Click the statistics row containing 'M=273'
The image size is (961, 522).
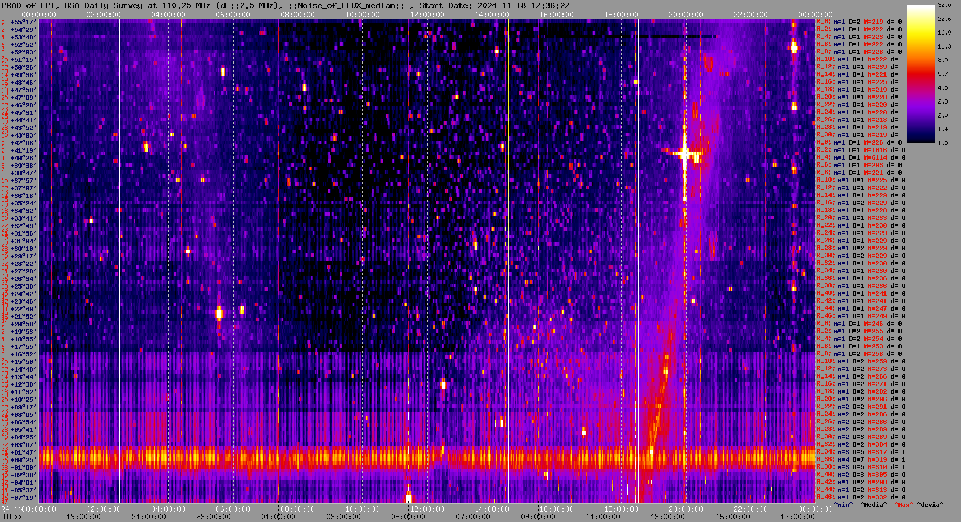coord(861,369)
